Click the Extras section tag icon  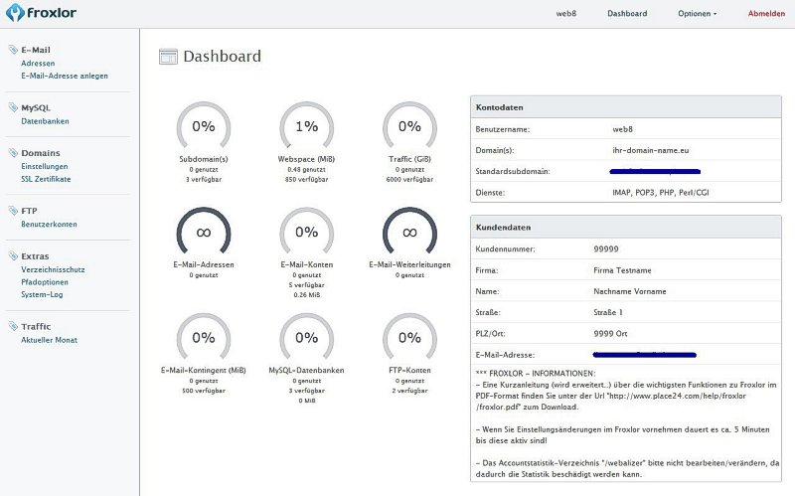pos(12,256)
